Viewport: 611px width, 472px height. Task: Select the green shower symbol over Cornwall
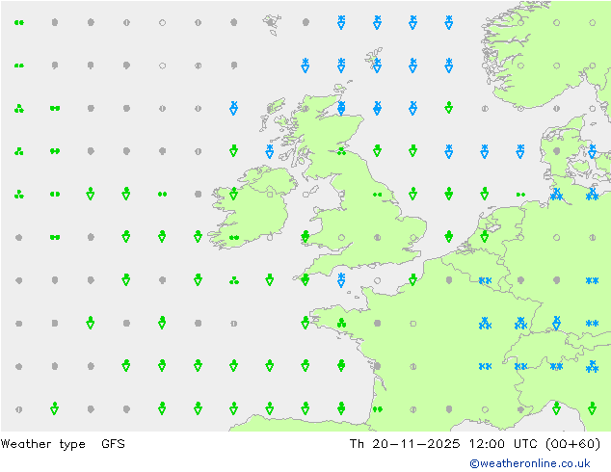pyautogui.click(x=305, y=278)
